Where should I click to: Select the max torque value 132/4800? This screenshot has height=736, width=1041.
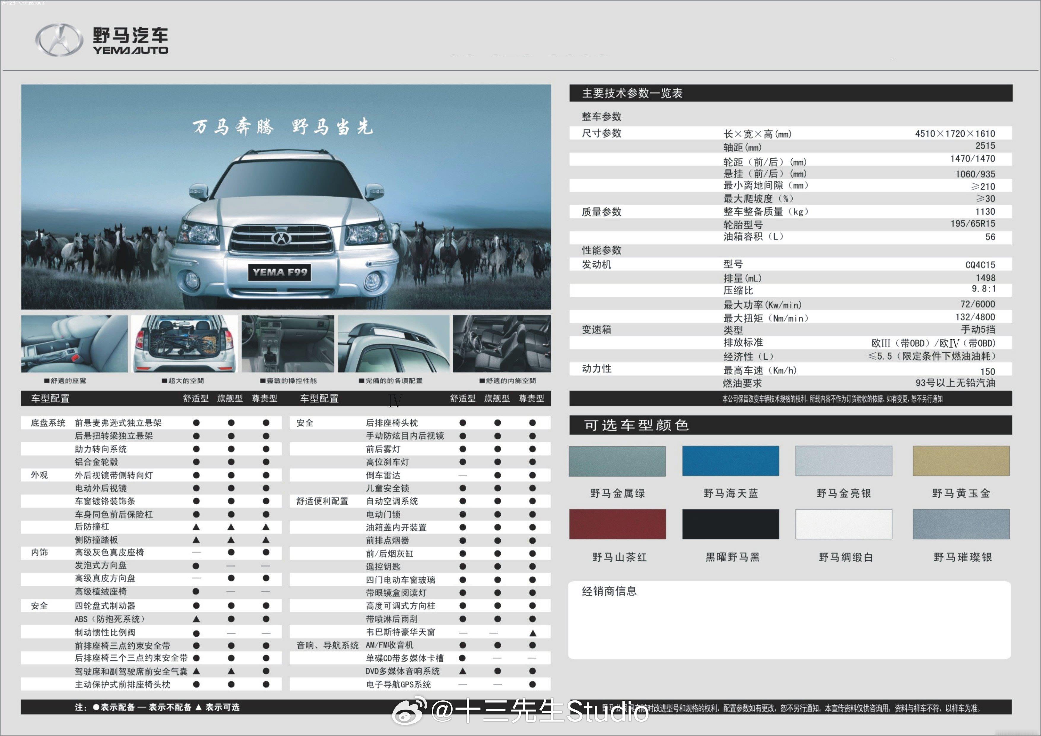pyautogui.click(x=975, y=317)
